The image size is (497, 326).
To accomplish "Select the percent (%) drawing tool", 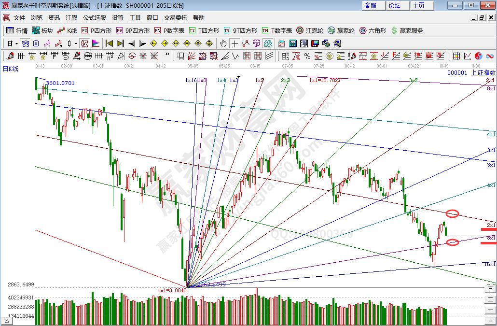I will click(x=307, y=56).
